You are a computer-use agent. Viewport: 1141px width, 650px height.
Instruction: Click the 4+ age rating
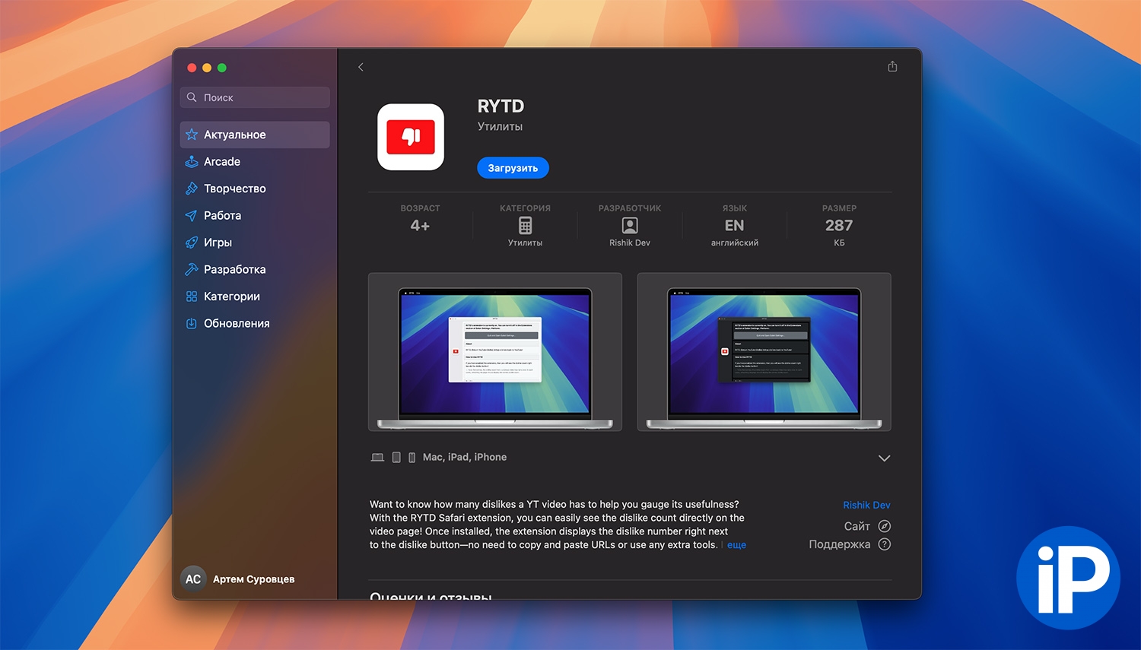[x=420, y=226]
